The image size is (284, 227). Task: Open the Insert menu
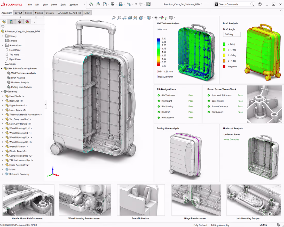click(54, 5)
